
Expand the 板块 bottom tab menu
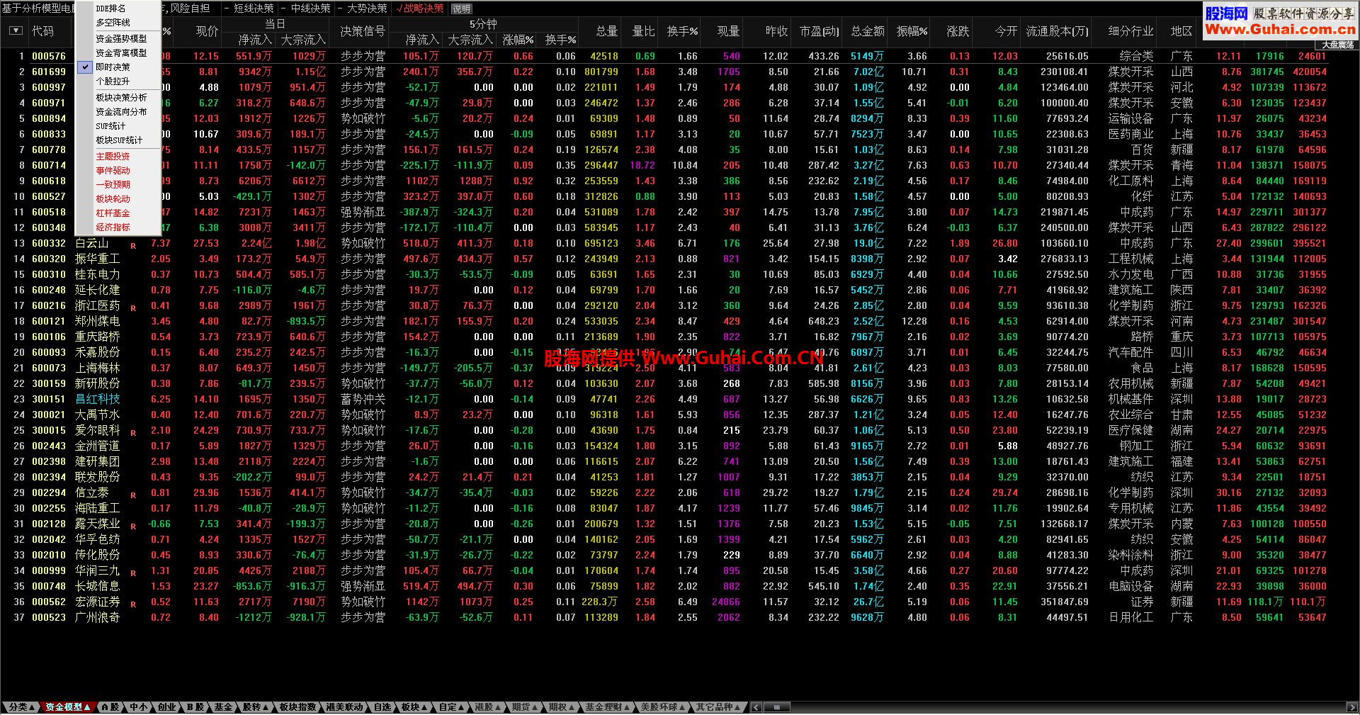pos(414,707)
